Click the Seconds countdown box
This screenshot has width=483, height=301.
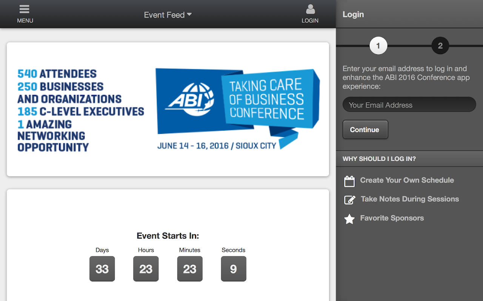coord(233,269)
